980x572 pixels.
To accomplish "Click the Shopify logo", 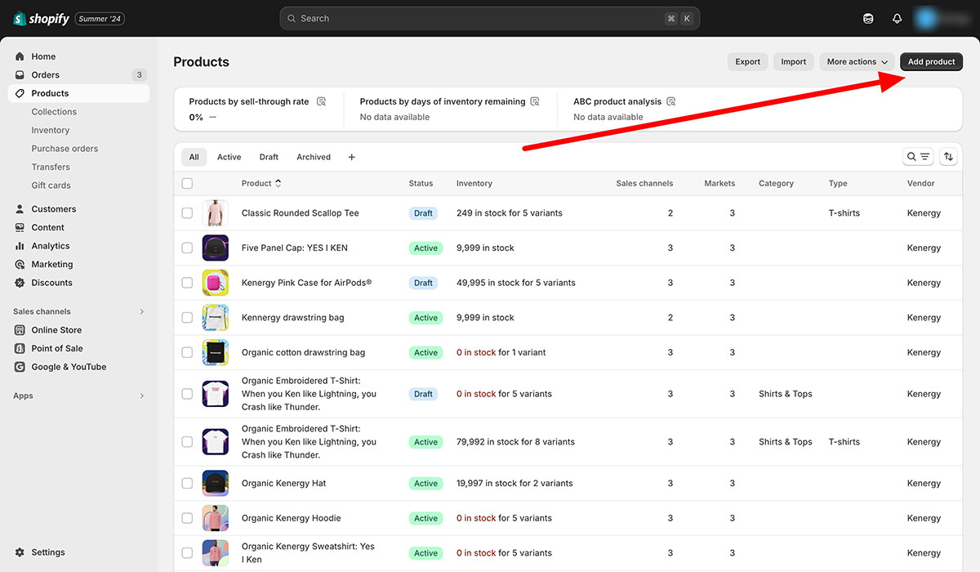I will tap(39, 17).
